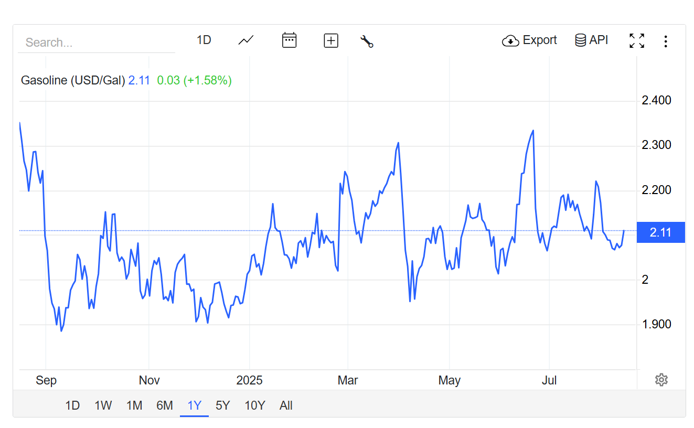The height and width of the screenshot is (428, 694).
Task: Click the Sep label on time axis
Action: [46, 381]
